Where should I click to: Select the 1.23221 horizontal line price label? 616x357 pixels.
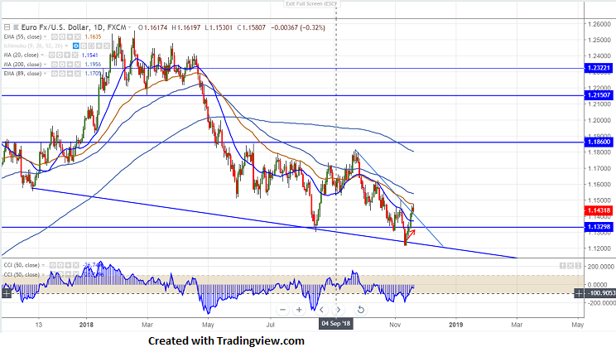599,68
